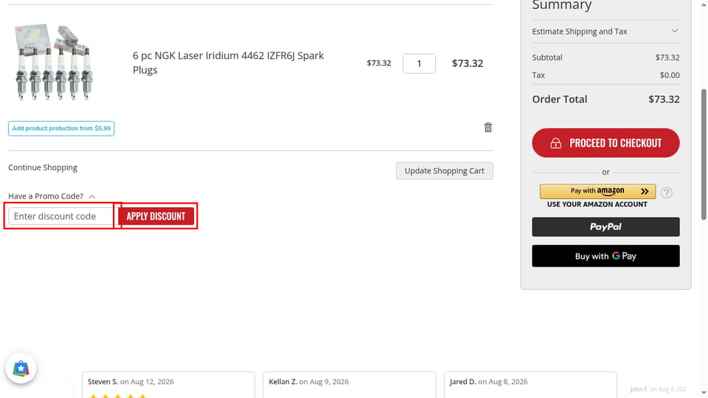This screenshot has height=398, width=708.
Task: Open the NGK spark plugs product image
Action: pyautogui.click(x=54, y=62)
